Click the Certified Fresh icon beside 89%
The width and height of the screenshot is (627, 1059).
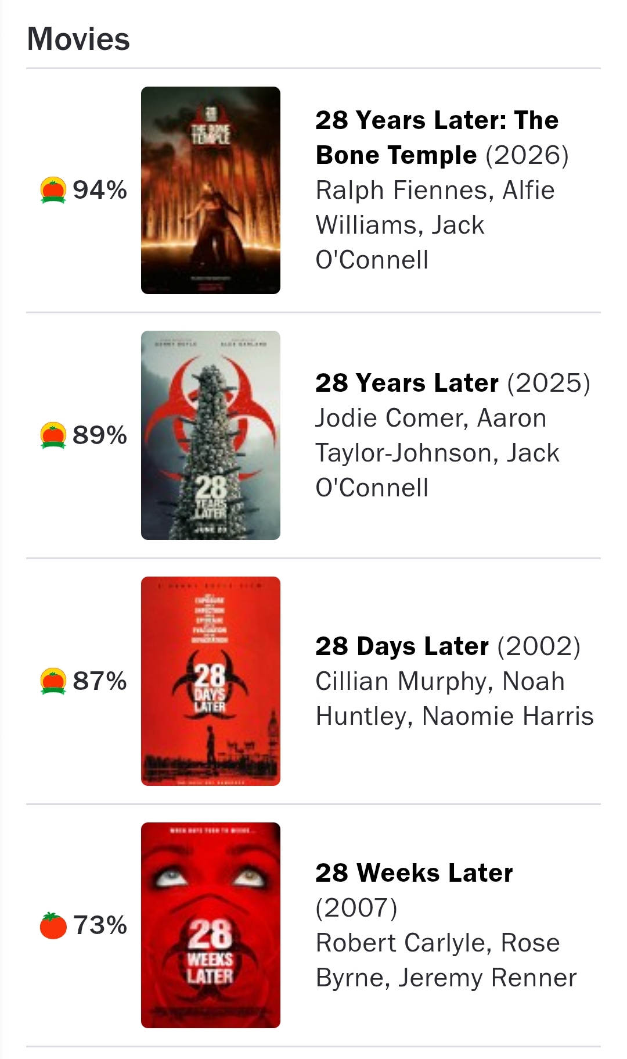tap(53, 435)
